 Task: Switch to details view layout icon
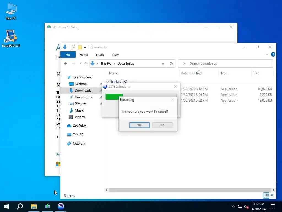tap(266, 195)
